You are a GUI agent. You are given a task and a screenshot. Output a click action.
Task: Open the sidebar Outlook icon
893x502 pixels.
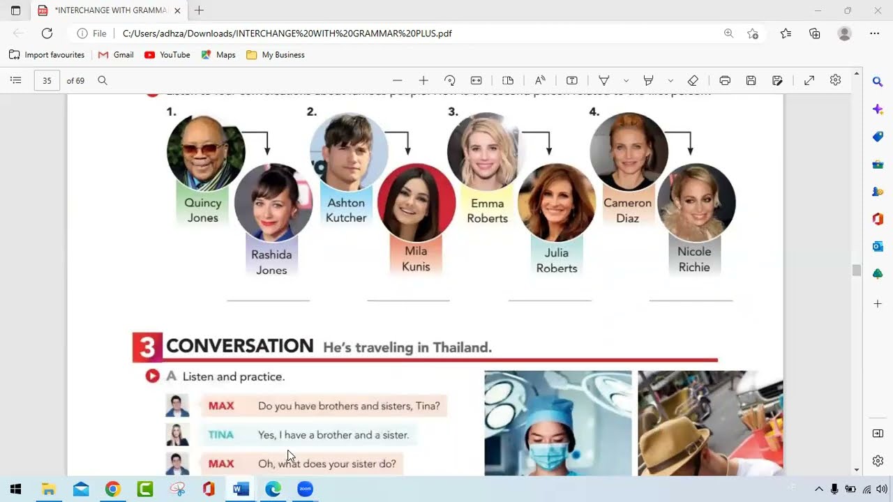[878, 246]
